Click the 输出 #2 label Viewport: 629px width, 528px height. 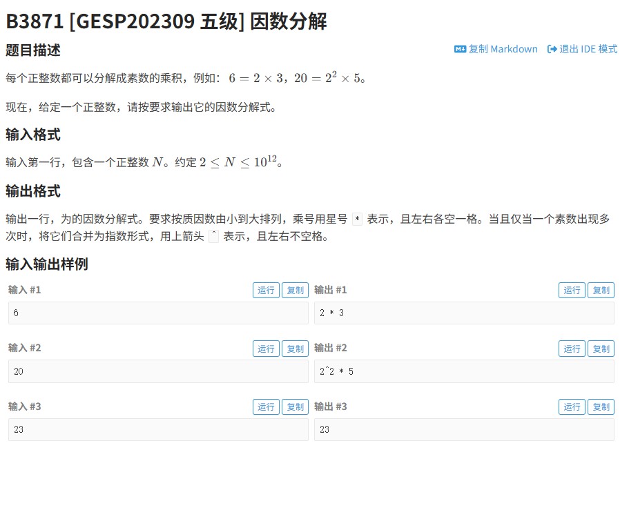pyautogui.click(x=331, y=348)
